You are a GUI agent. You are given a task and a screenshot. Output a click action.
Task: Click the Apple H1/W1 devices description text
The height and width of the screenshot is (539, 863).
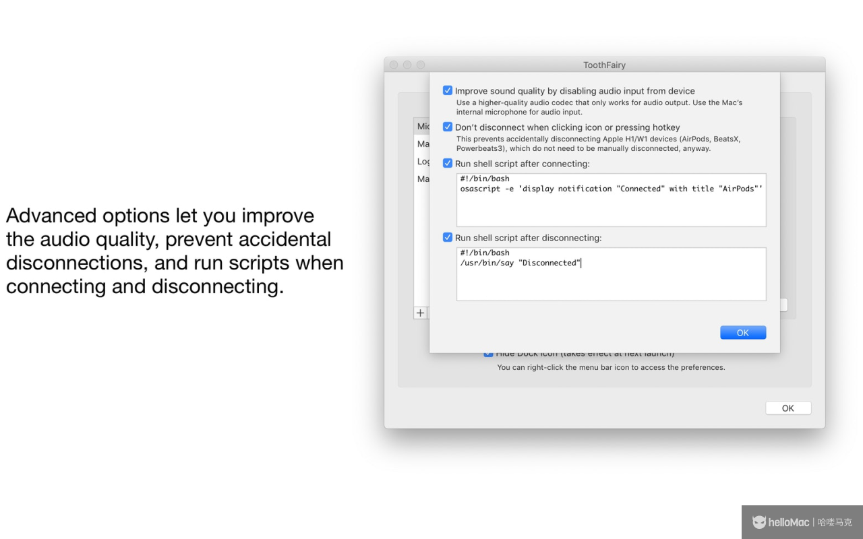coord(598,144)
